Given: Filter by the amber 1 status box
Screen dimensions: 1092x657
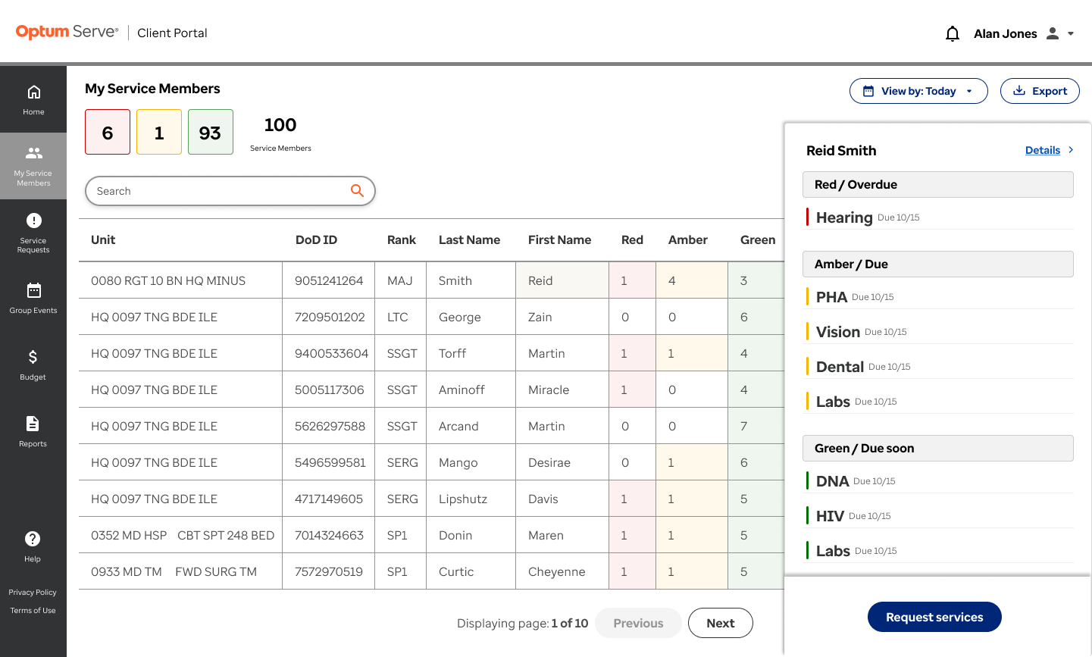Looking at the screenshot, I should click(159, 132).
